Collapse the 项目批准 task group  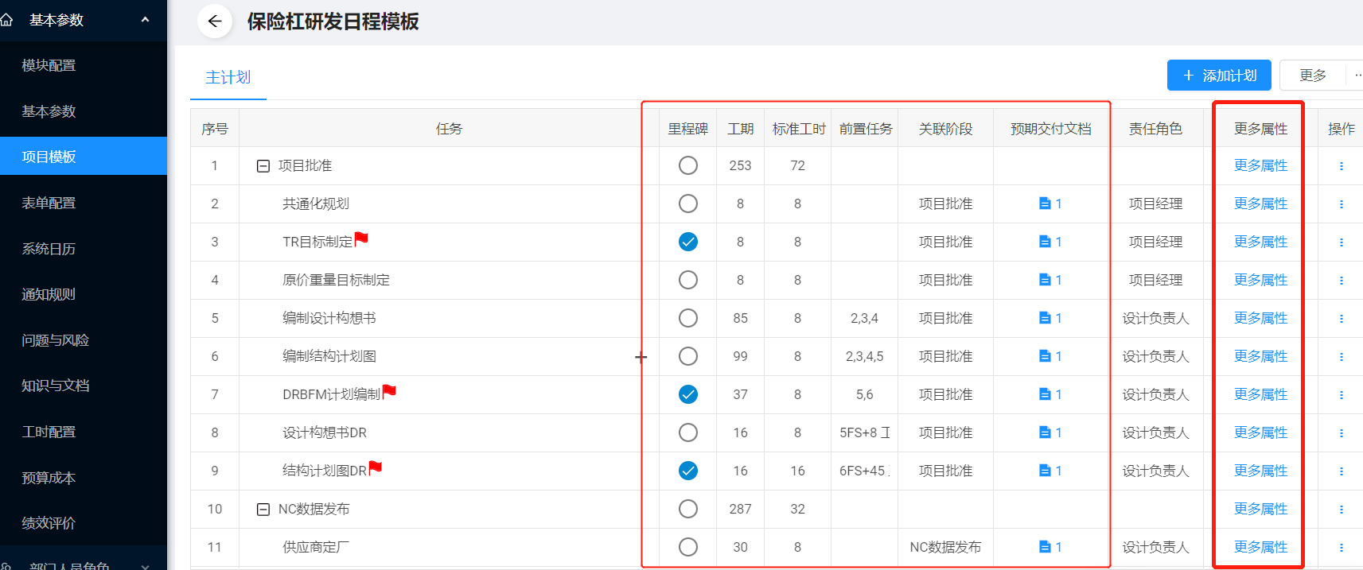coord(263,166)
